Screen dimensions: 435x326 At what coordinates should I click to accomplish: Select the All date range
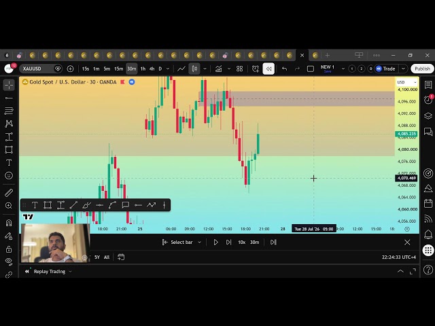(x=107, y=257)
